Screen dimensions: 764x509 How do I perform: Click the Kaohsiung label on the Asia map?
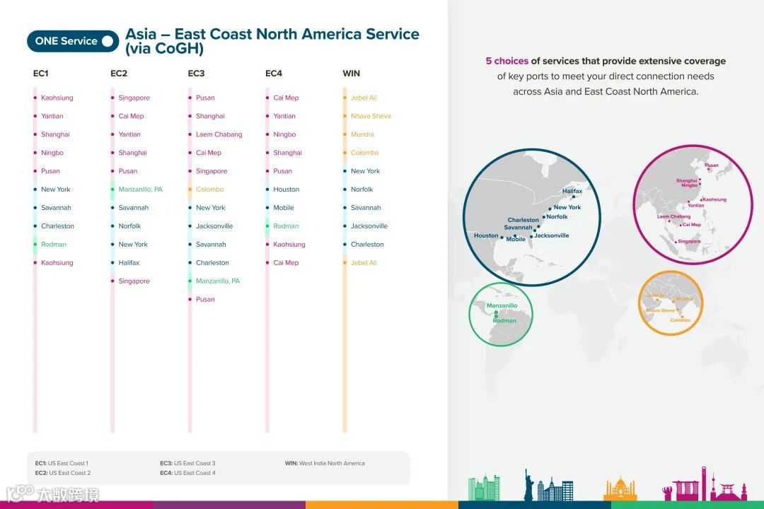click(x=714, y=199)
